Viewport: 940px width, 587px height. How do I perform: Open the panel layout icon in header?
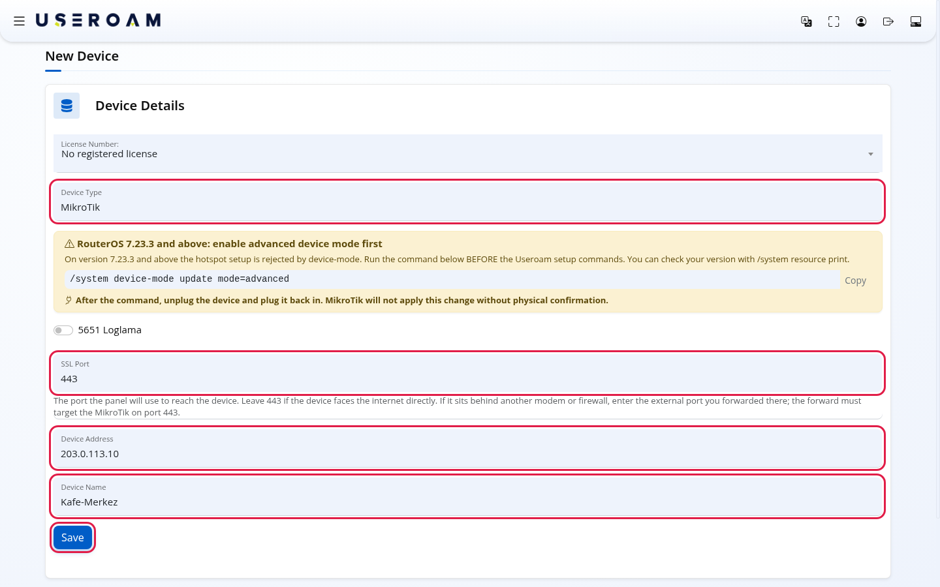(916, 22)
